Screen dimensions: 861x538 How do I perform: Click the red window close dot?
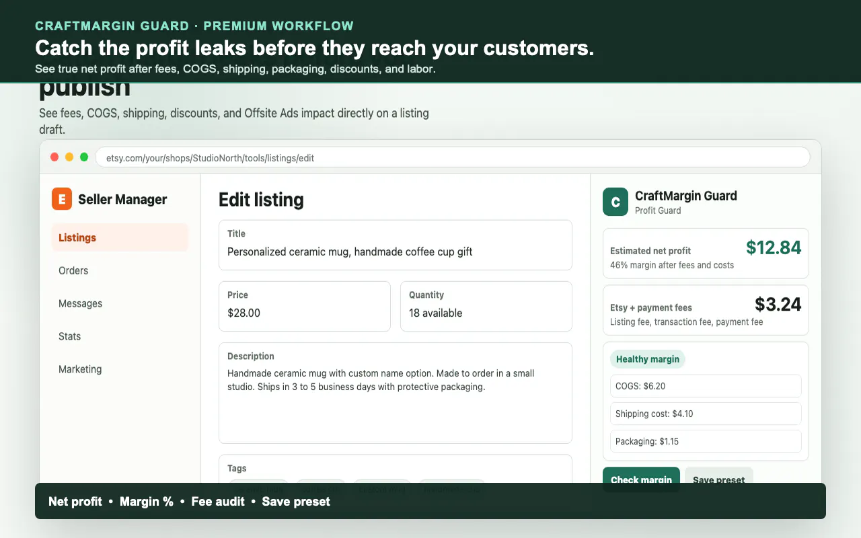pos(54,157)
